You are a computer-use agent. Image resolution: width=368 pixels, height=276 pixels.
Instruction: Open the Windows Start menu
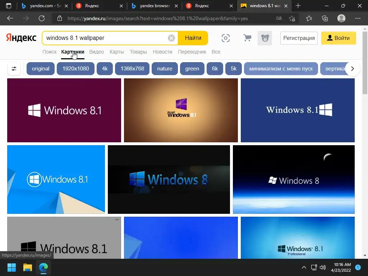tap(11, 267)
